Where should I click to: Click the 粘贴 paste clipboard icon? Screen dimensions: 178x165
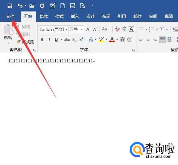tap(9, 29)
